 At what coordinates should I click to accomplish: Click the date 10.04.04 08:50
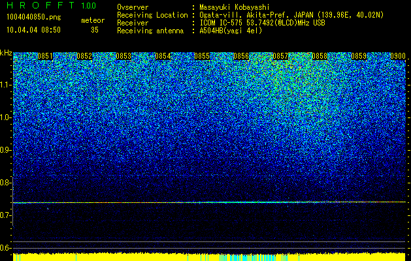click(x=33, y=30)
